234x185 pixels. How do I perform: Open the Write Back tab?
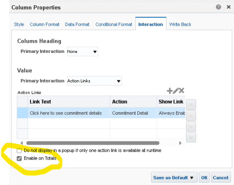180,24
